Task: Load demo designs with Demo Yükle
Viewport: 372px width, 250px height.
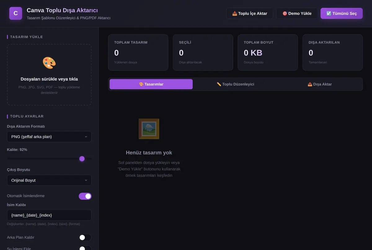Action: [x=297, y=13]
